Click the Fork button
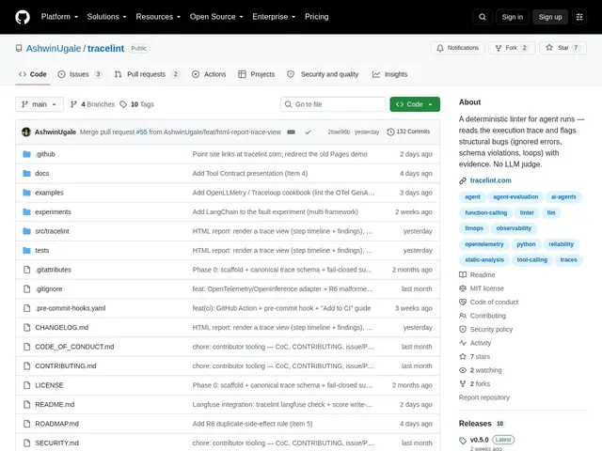Viewport: 602px width, 451px height. coord(512,48)
